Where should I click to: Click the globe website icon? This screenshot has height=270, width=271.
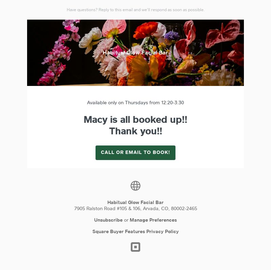(135, 186)
